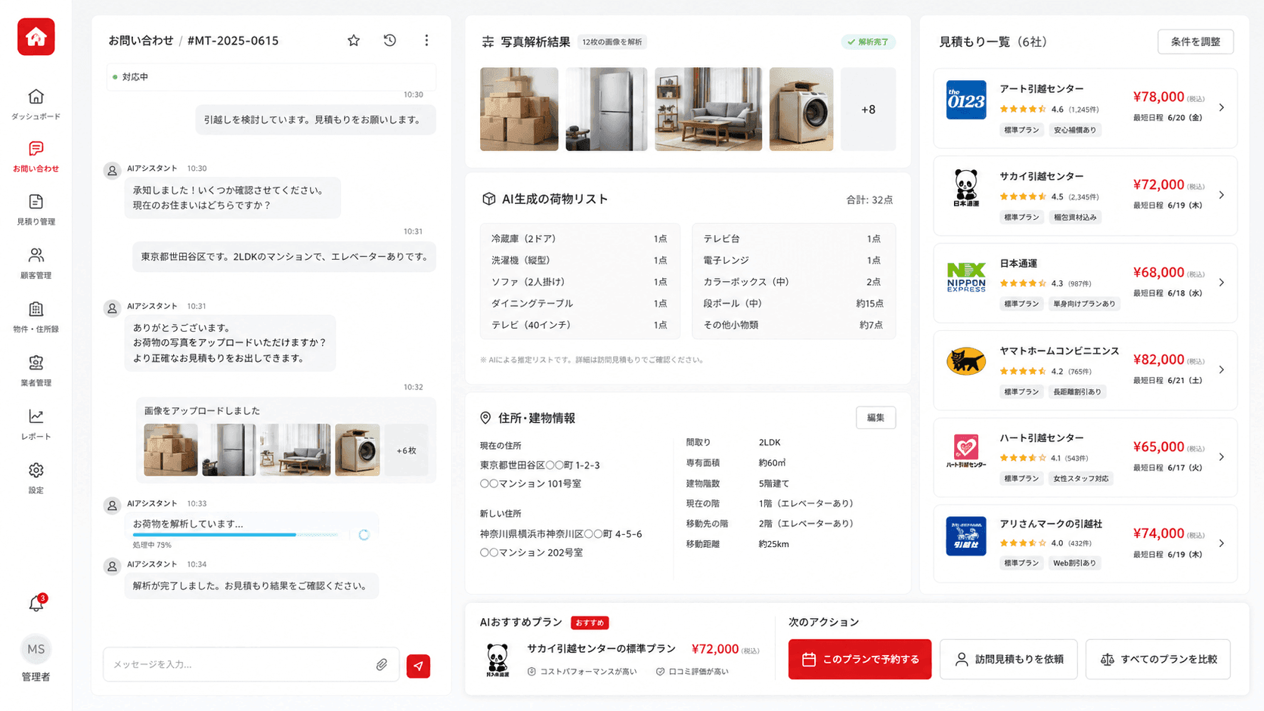Open 見積り管理 in the sidebar
The image size is (1264, 711).
coord(36,209)
